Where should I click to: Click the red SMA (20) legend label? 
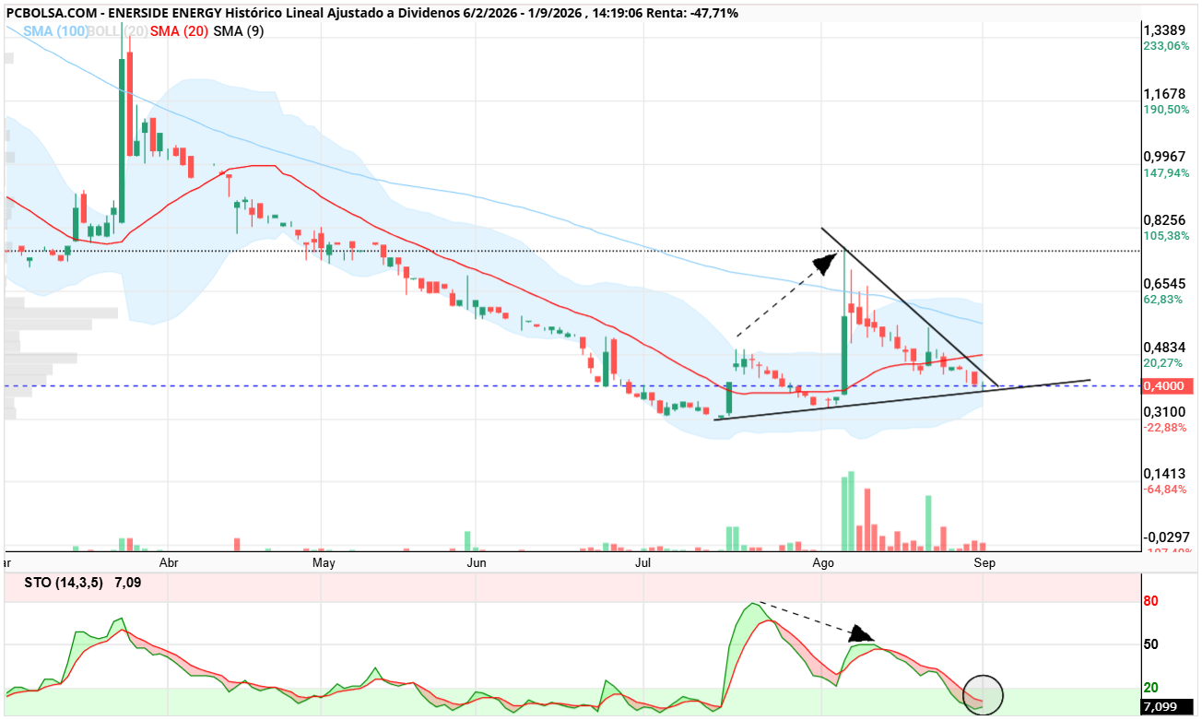coord(180,30)
